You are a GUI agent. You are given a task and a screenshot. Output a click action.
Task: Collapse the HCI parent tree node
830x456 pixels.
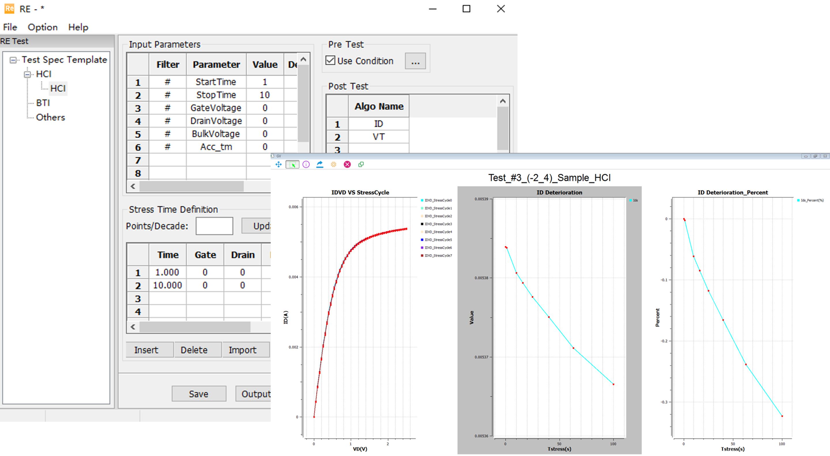(27, 74)
